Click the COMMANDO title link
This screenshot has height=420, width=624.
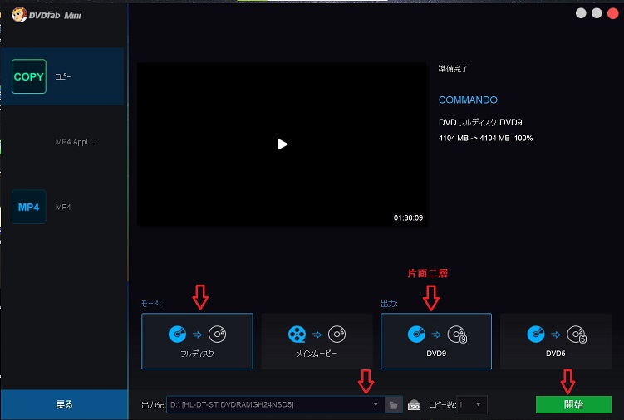point(468,100)
